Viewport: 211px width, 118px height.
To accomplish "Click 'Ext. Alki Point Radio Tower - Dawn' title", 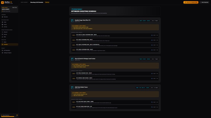I will pos(85,102).
